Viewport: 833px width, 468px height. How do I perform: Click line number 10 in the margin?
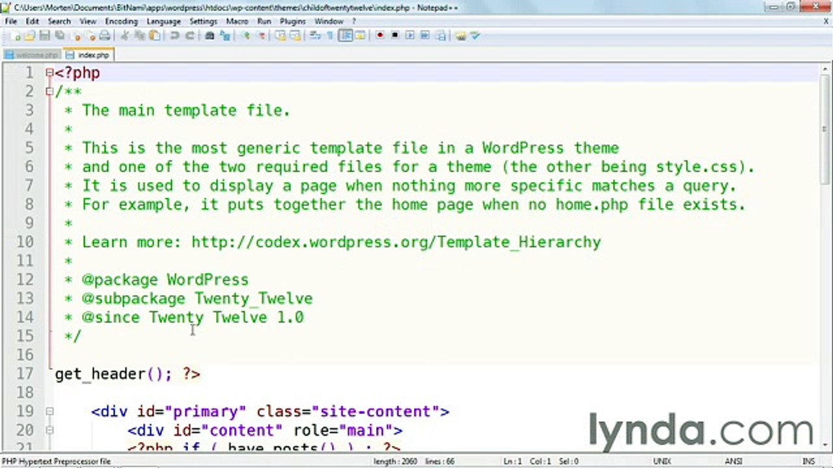[25, 242]
